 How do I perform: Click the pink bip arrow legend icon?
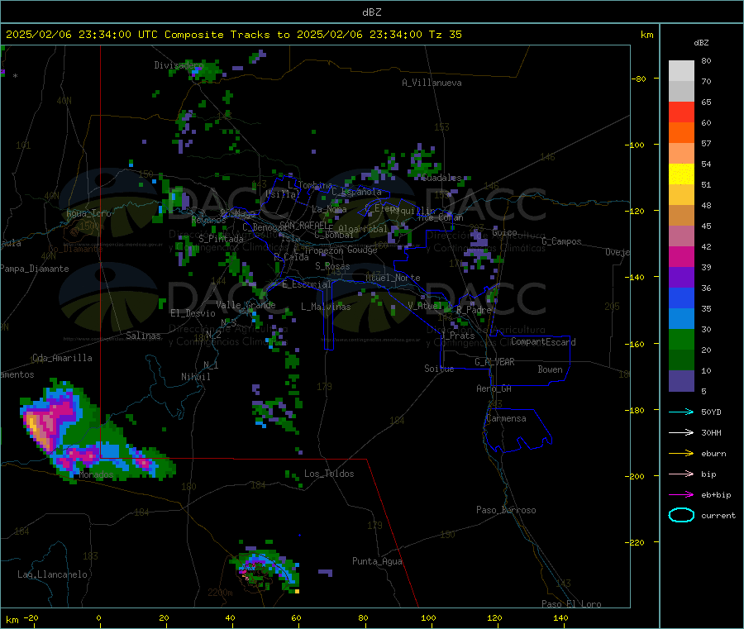[x=681, y=474]
